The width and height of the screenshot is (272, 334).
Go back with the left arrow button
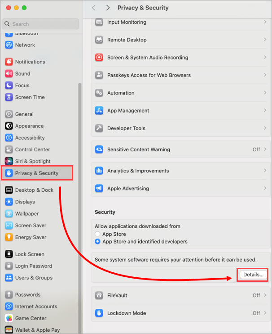click(94, 8)
